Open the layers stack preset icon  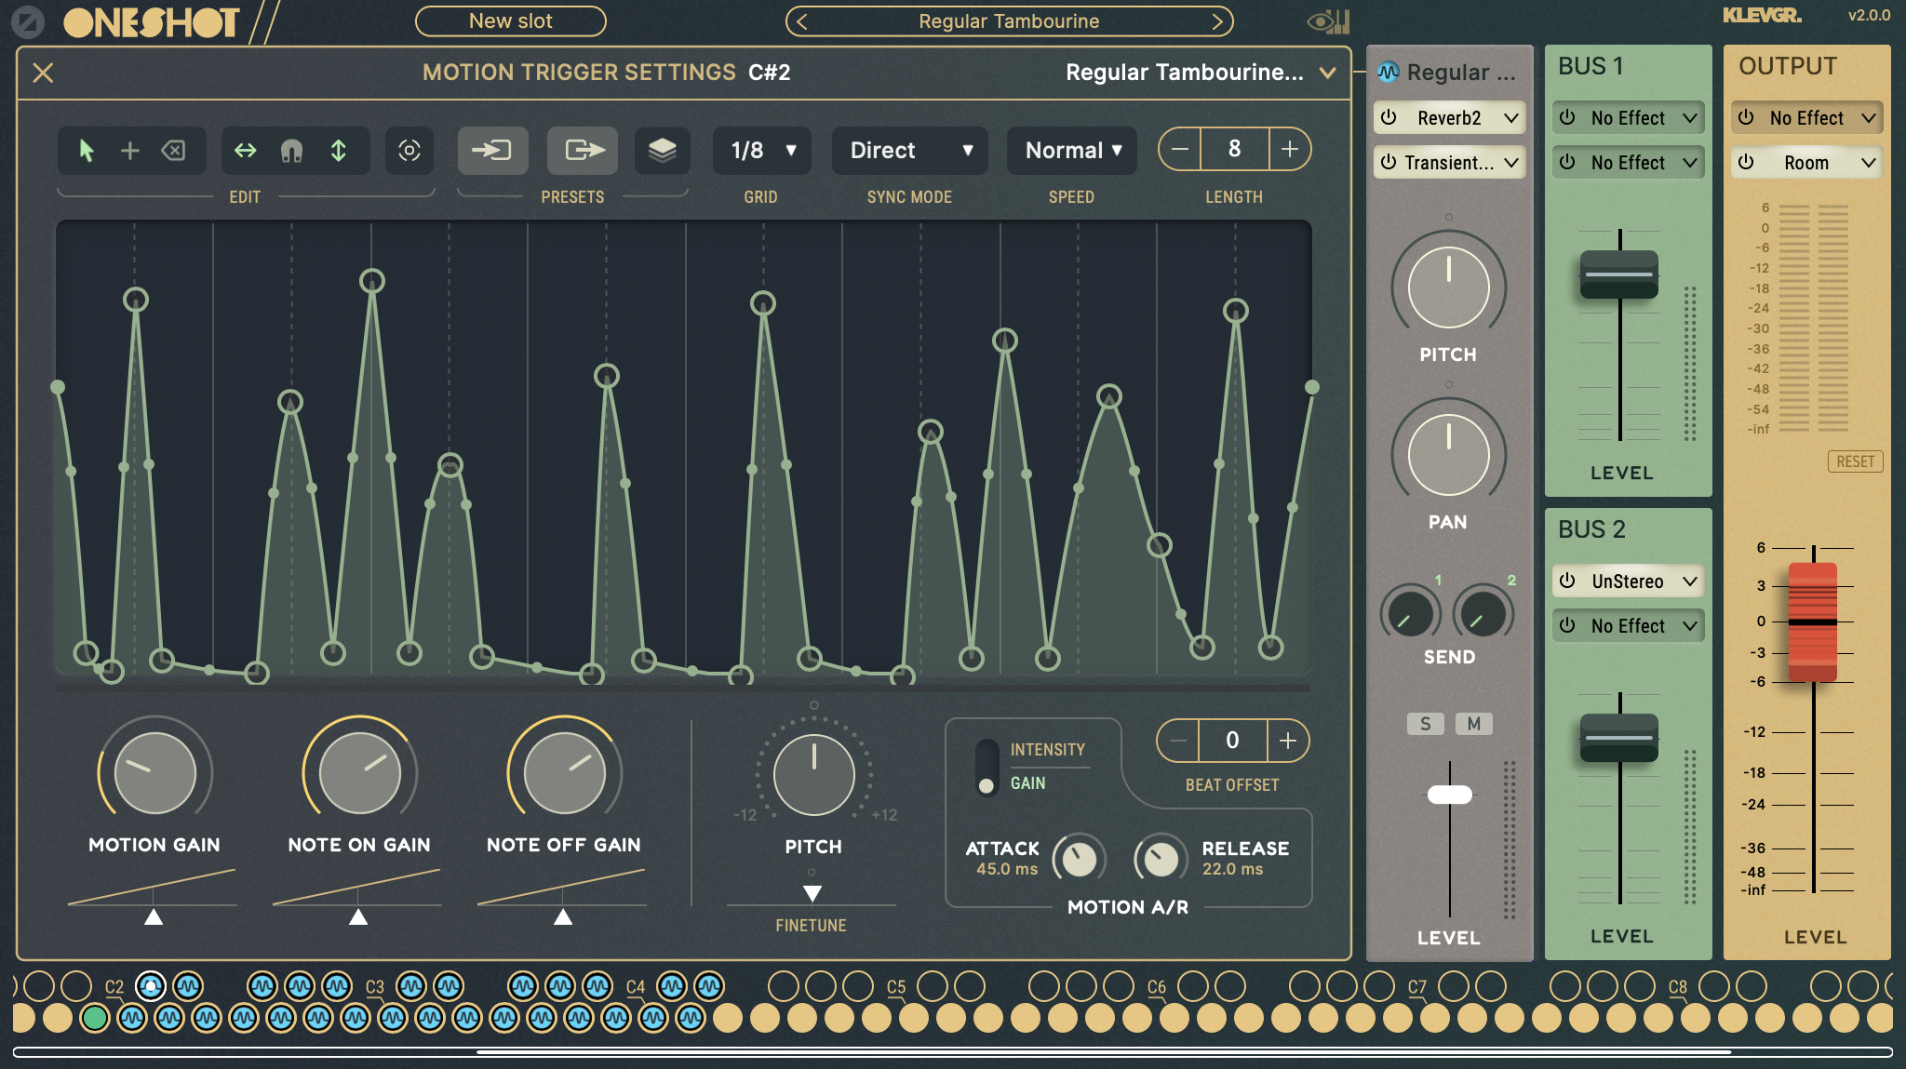point(662,150)
